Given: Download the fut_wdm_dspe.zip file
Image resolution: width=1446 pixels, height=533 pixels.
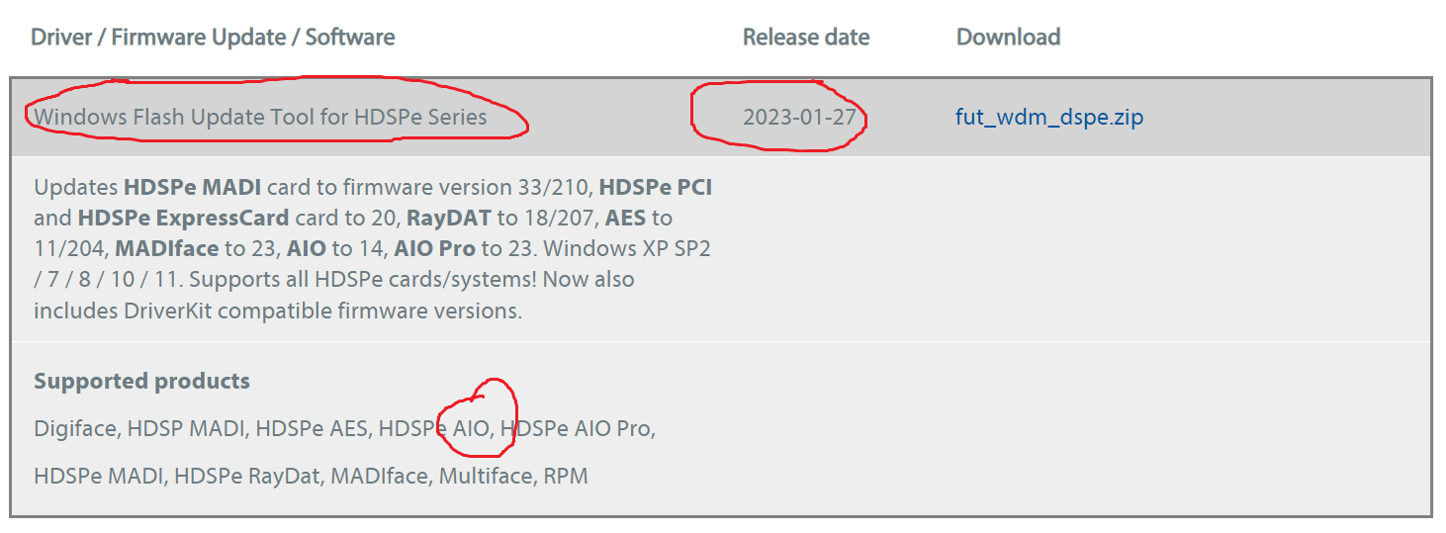Looking at the screenshot, I should [1048, 118].
